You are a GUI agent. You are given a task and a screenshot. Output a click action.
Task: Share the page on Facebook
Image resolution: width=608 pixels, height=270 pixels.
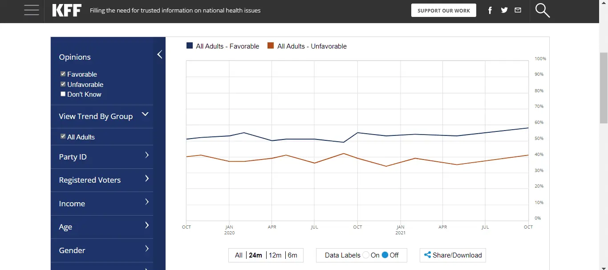pyautogui.click(x=490, y=10)
